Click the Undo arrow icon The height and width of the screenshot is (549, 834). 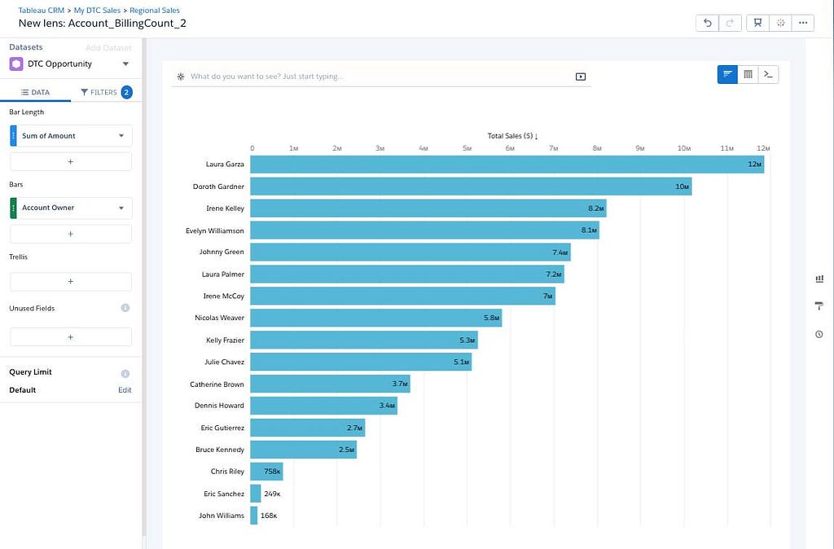coord(707,23)
